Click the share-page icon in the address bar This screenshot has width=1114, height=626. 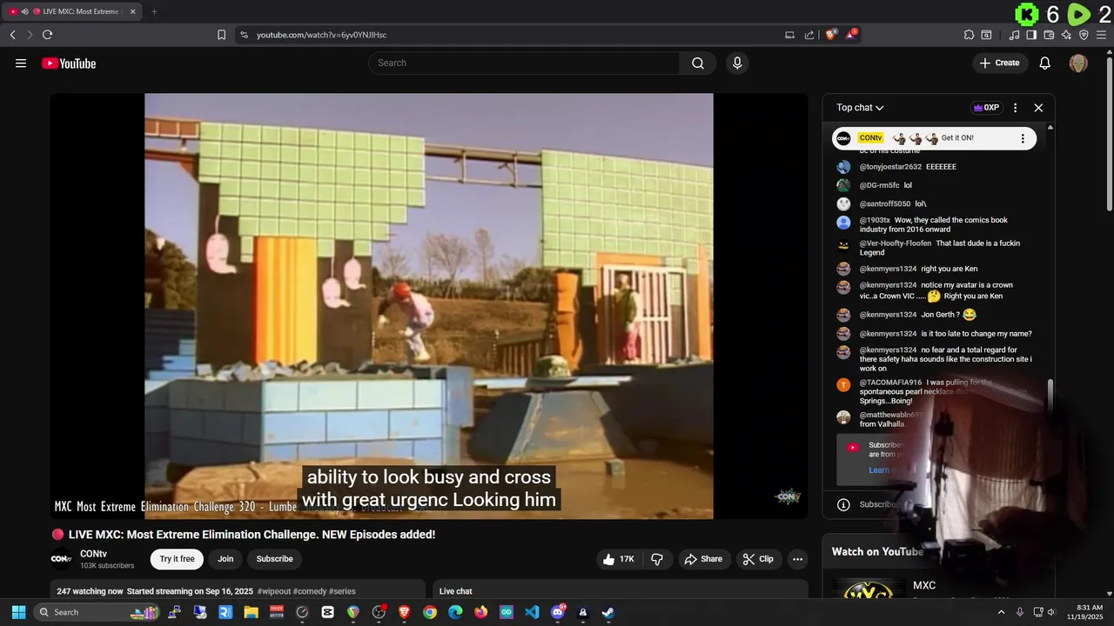pyautogui.click(x=809, y=35)
